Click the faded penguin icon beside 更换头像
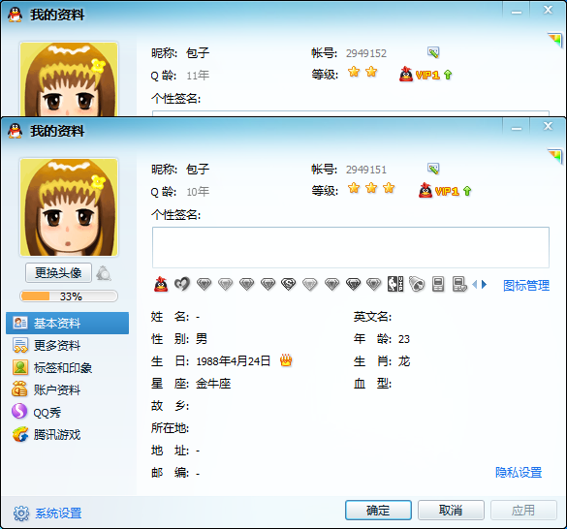 click(x=104, y=273)
